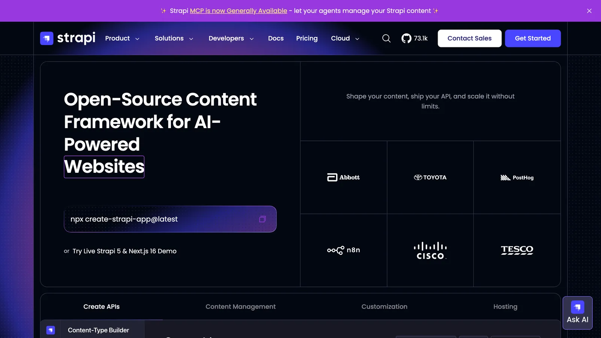Click the highlighted Websites word
Image resolution: width=601 pixels, height=338 pixels.
pyautogui.click(x=104, y=167)
